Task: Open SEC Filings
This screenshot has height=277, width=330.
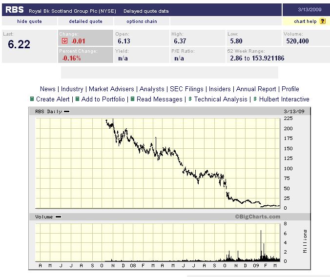Action: coord(186,89)
